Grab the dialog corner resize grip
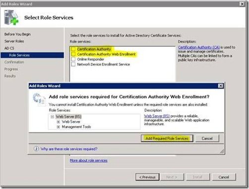The width and height of the screenshot is (249, 189). pos(222,151)
